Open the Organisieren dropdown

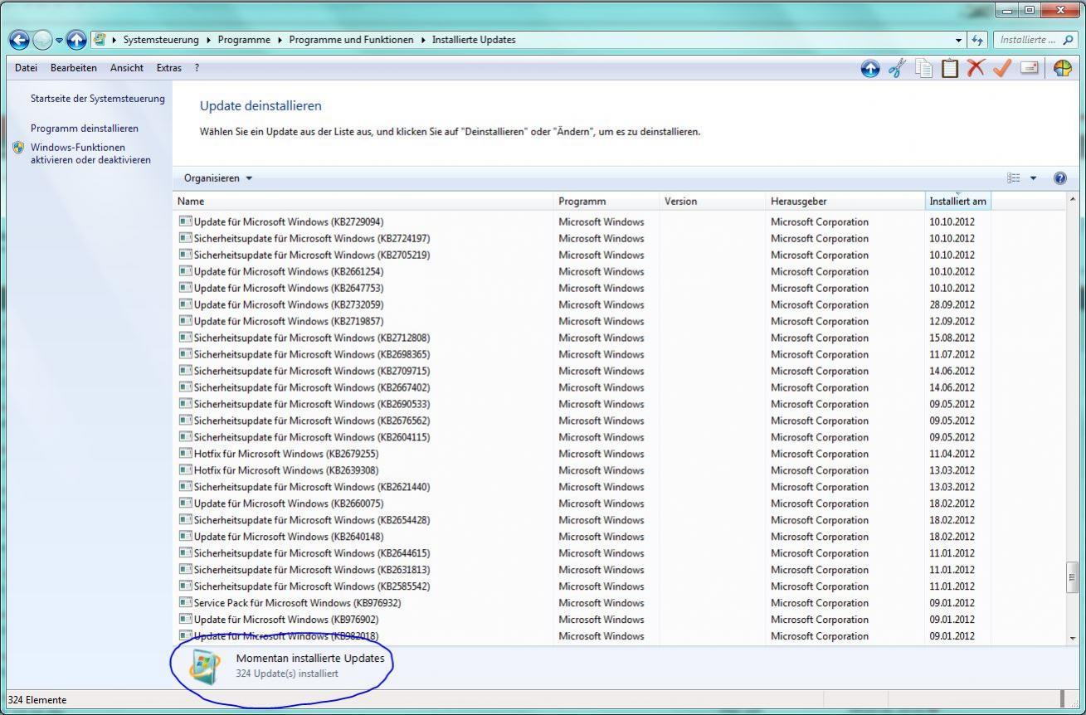218,178
